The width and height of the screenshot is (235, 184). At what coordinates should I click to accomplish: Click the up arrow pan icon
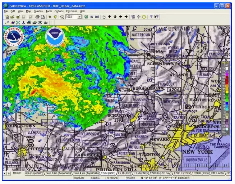110,17
